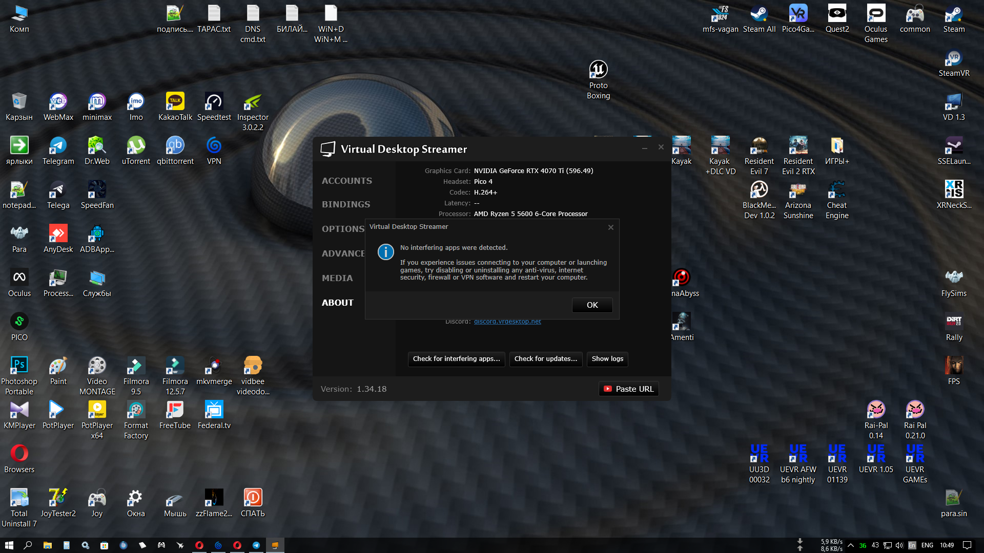The width and height of the screenshot is (984, 553).
Task: Open the MEDIA tab
Action: pyautogui.click(x=337, y=278)
